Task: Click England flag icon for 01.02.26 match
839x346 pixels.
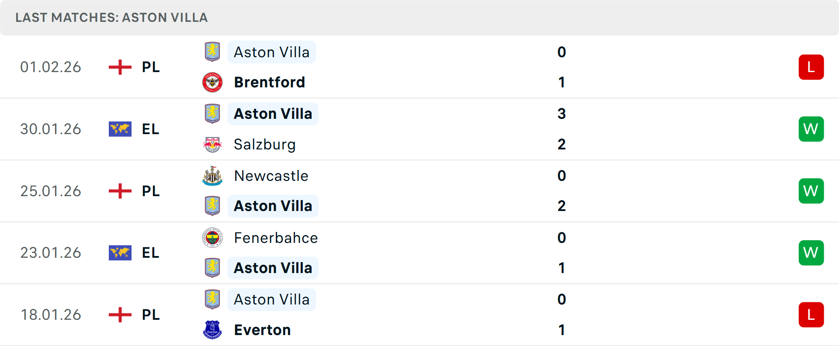Action: tap(120, 67)
